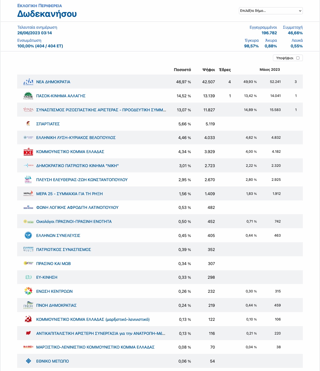
Task: Open the Επιλέξτε δήμο dropdown
Action: [x=271, y=11]
